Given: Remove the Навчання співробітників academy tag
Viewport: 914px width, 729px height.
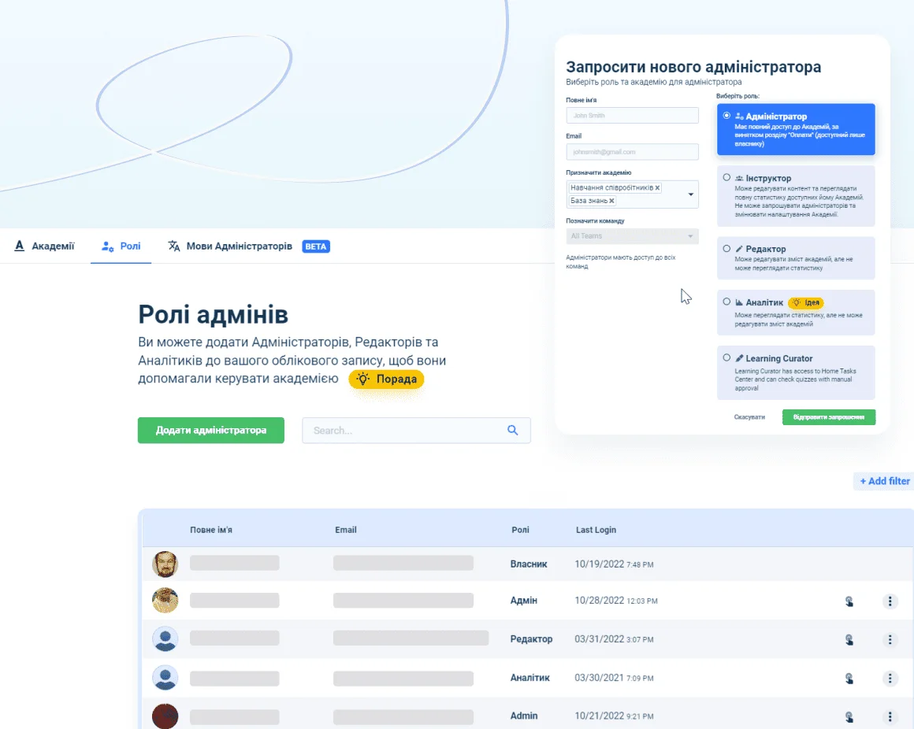Looking at the screenshot, I should (658, 188).
